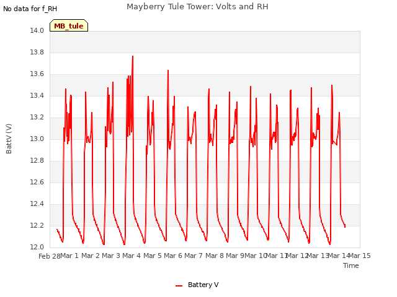This screenshot has width=397, height=297.
Task: Click the 13.6 y-axis tick label
Action: click(x=37, y=74)
